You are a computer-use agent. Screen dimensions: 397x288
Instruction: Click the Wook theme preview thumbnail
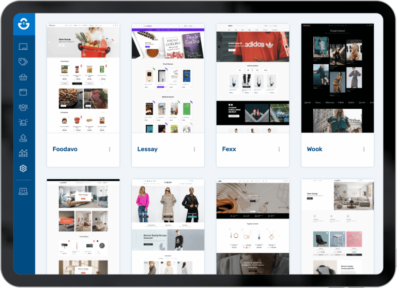338,78
